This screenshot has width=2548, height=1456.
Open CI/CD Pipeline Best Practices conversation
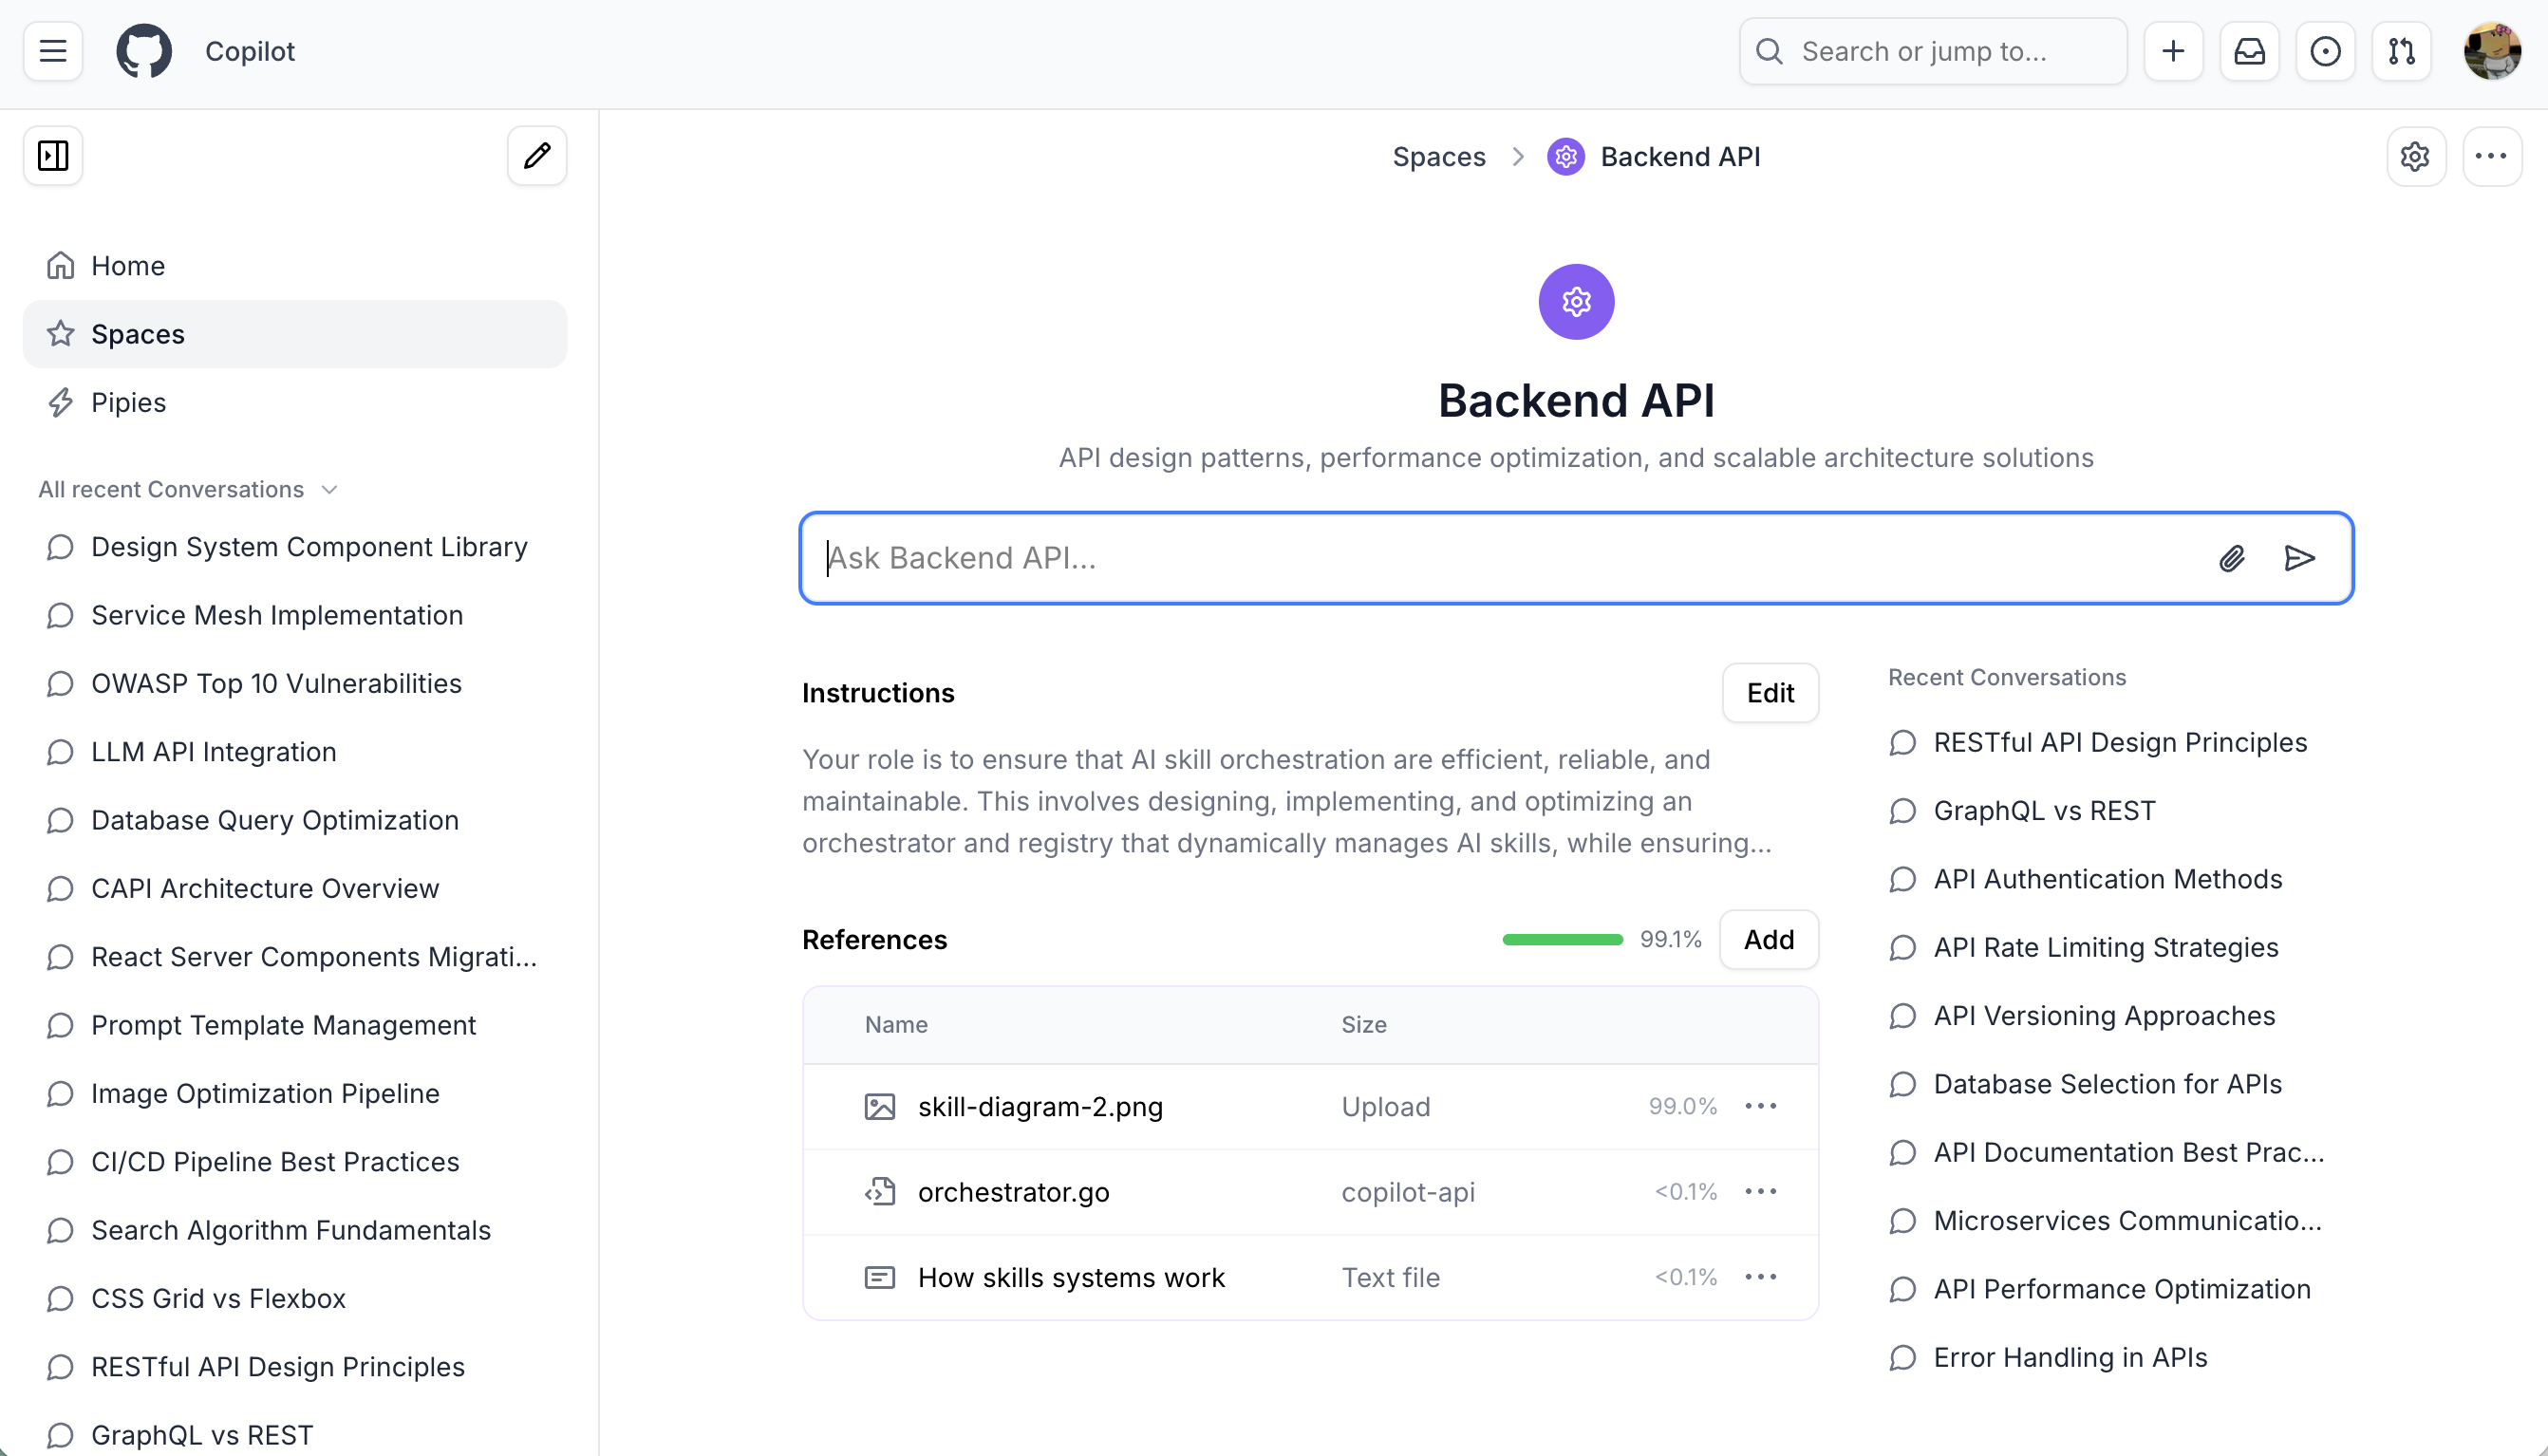pyautogui.click(x=295, y=1161)
